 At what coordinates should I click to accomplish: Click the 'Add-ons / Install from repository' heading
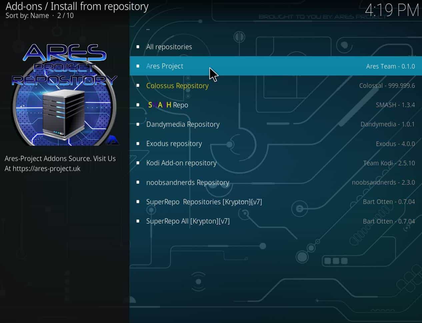point(77,6)
